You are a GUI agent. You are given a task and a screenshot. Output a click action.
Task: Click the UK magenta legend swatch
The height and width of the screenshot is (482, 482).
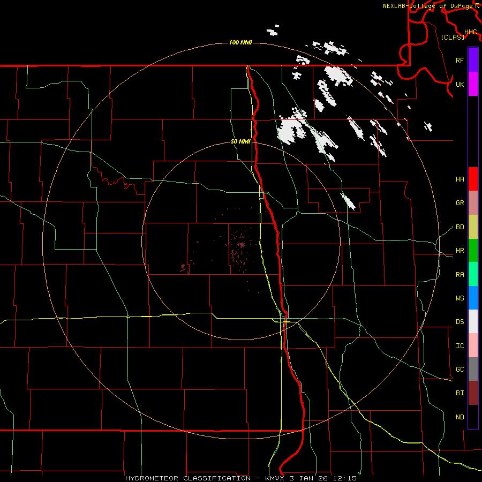(473, 84)
